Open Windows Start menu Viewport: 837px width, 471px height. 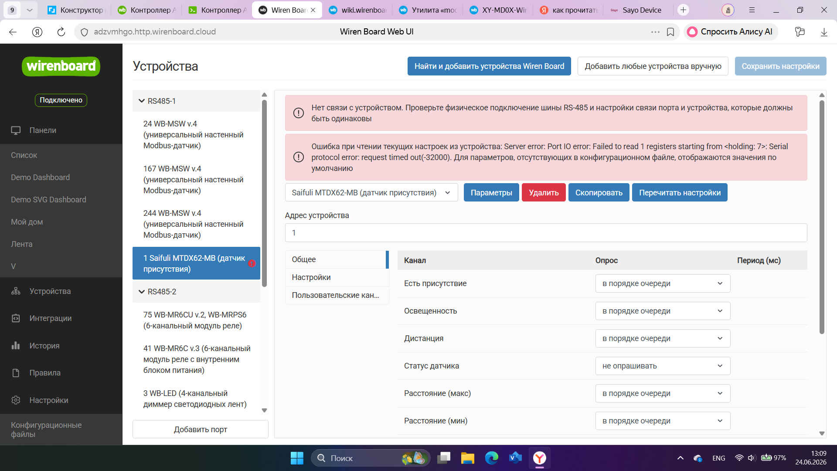(297, 458)
